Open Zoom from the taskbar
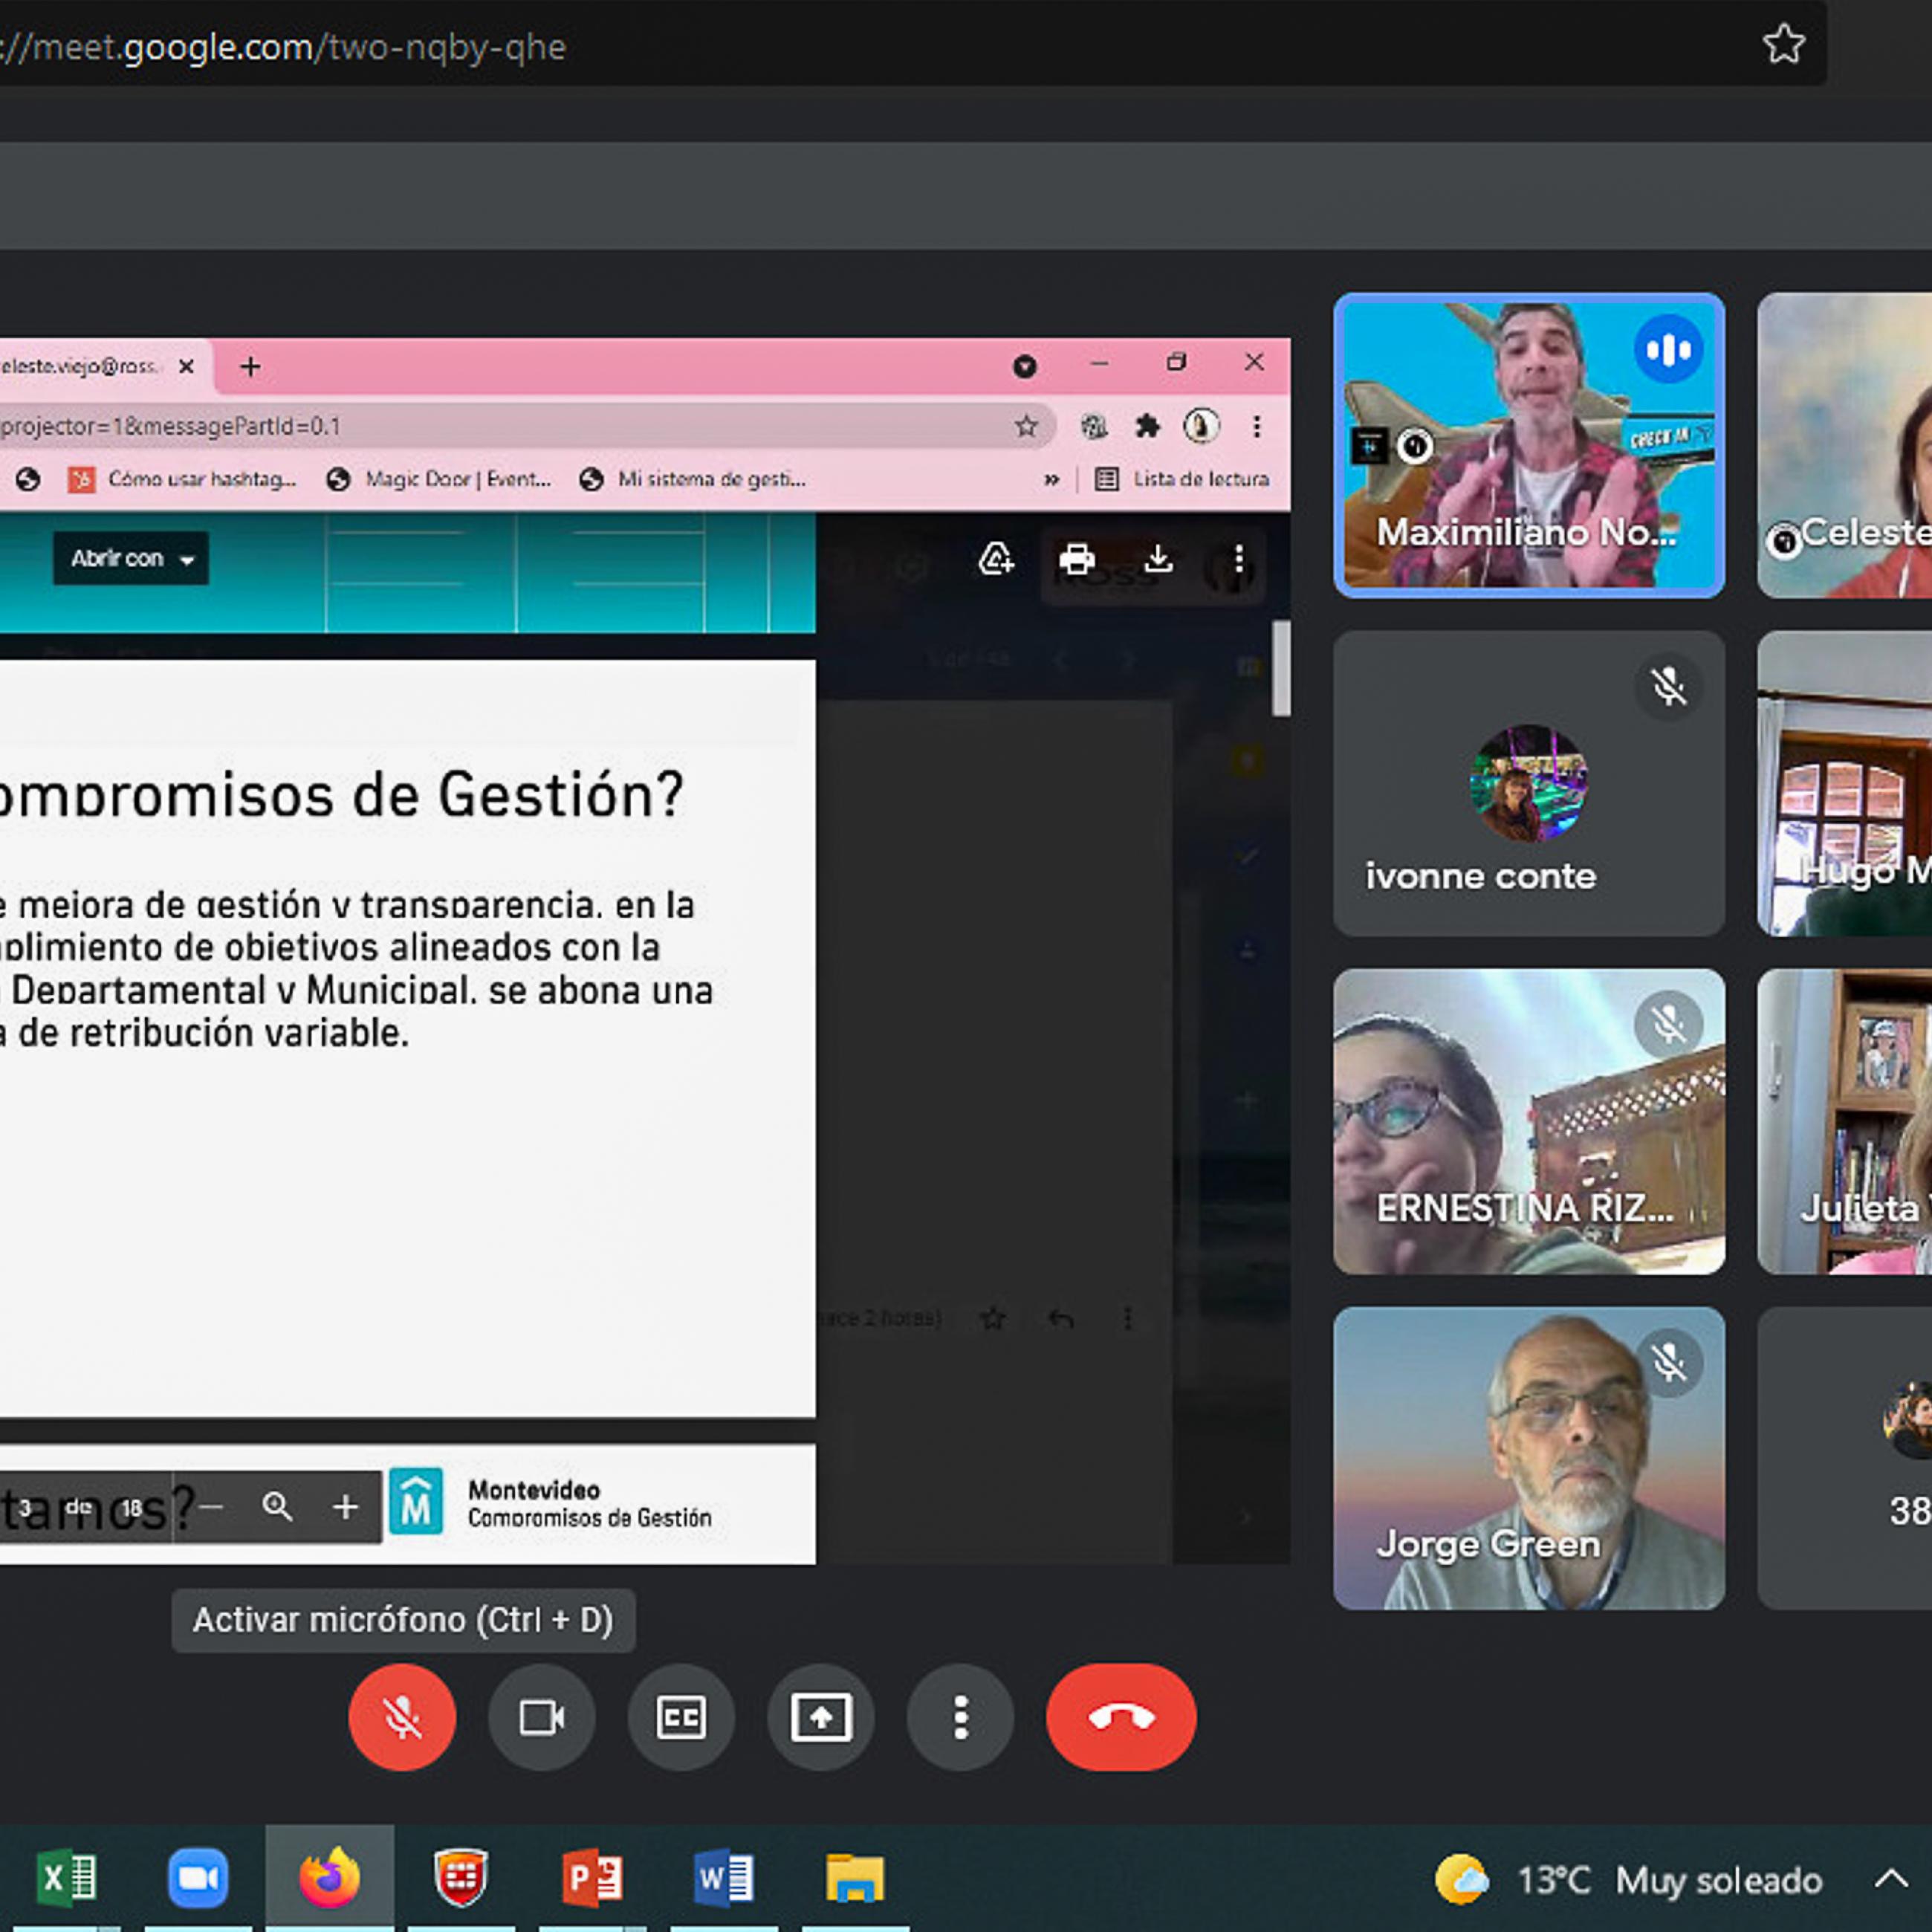 tap(197, 1878)
